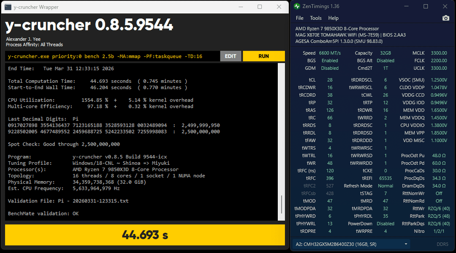456x253 pixels.
Task: Select the Speed 6600 MT/s value
Action: tap(330, 53)
